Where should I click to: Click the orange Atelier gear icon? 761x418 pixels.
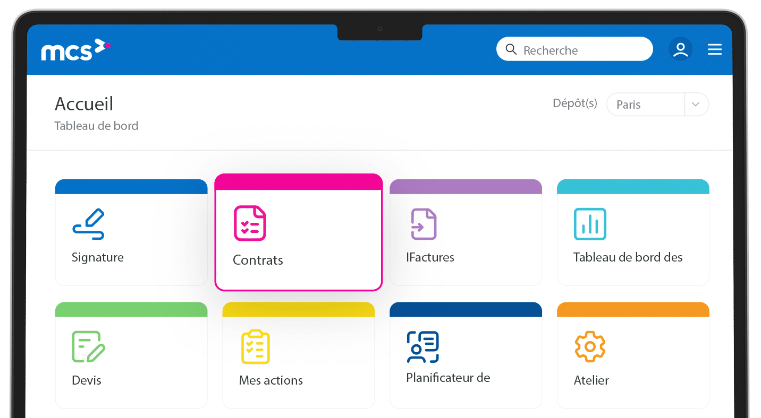tap(590, 346)
